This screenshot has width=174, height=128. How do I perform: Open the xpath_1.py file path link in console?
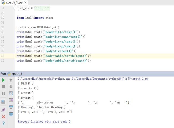(x=110, y=79)
